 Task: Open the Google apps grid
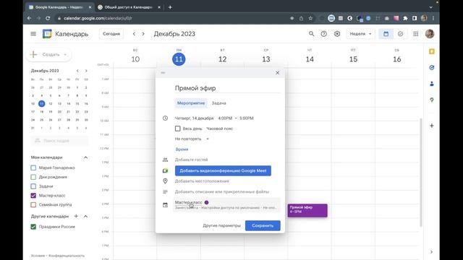[x=416, y=34]
